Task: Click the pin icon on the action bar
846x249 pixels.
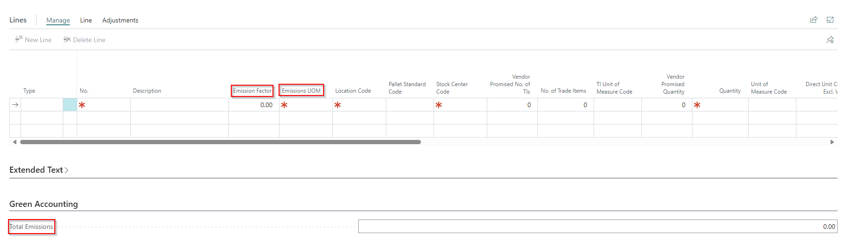Action: 830,40
